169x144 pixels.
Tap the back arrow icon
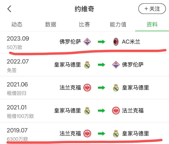click(9, 9)
